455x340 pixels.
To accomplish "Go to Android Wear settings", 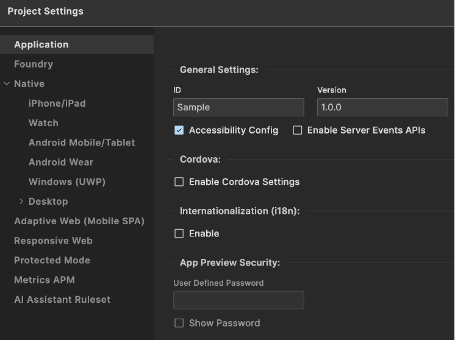I will [61, 162].
